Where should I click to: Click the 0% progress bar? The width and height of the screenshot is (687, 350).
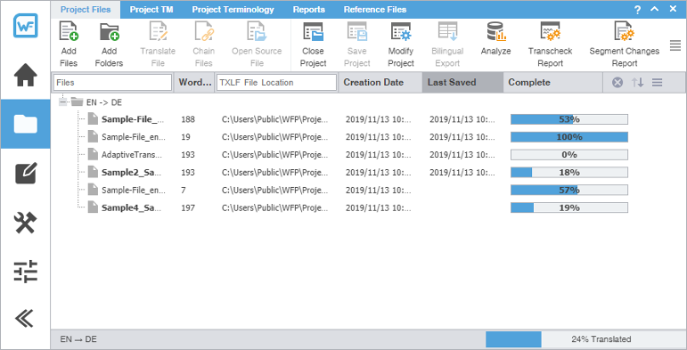click(569, 155)
